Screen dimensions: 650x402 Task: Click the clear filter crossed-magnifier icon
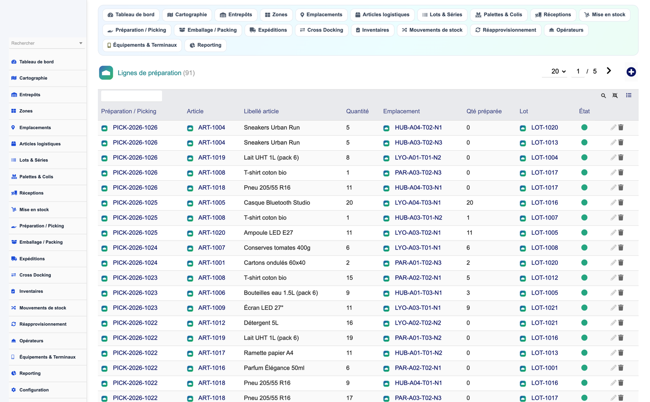[615, 95]
